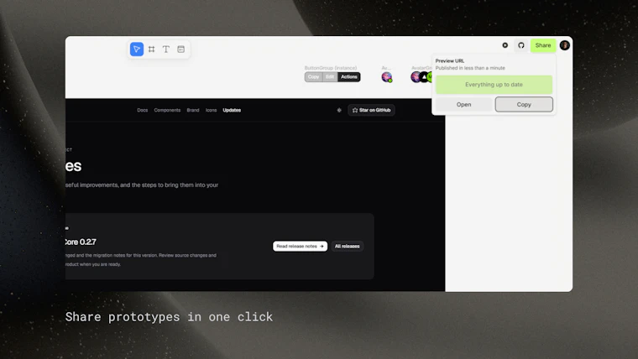The image size is (638, 359).
Task: Toggle the theme sun icon
Action: (339, 110)
